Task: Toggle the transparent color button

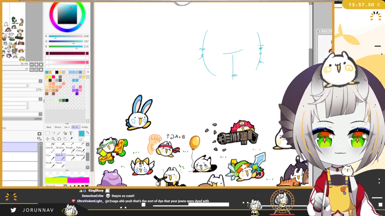Action: 81,139
